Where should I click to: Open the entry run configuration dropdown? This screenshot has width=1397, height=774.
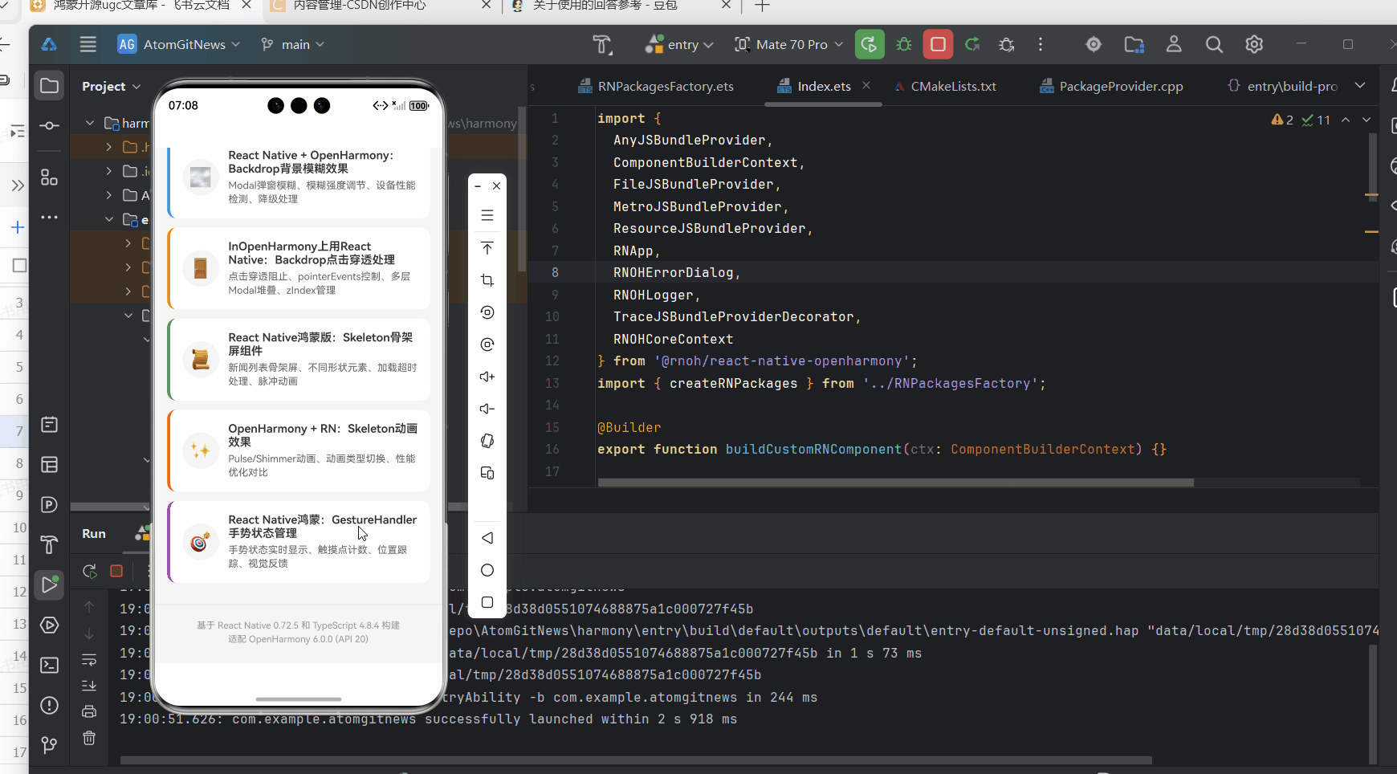coord(679,44)
